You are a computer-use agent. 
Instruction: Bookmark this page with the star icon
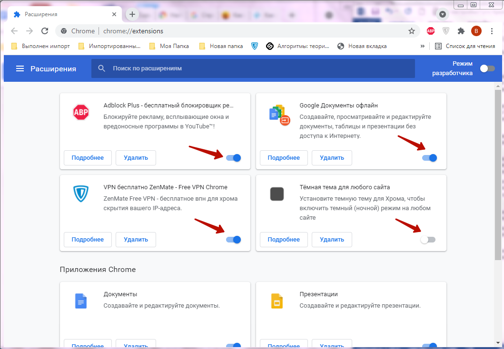click(411, 31)
